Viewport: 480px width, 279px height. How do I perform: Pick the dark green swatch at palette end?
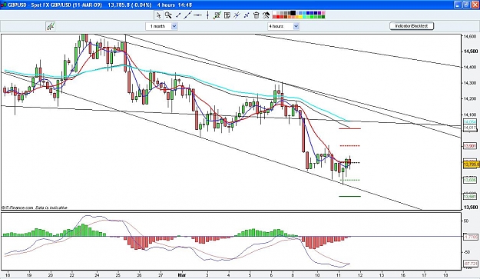tap(323, 17)
